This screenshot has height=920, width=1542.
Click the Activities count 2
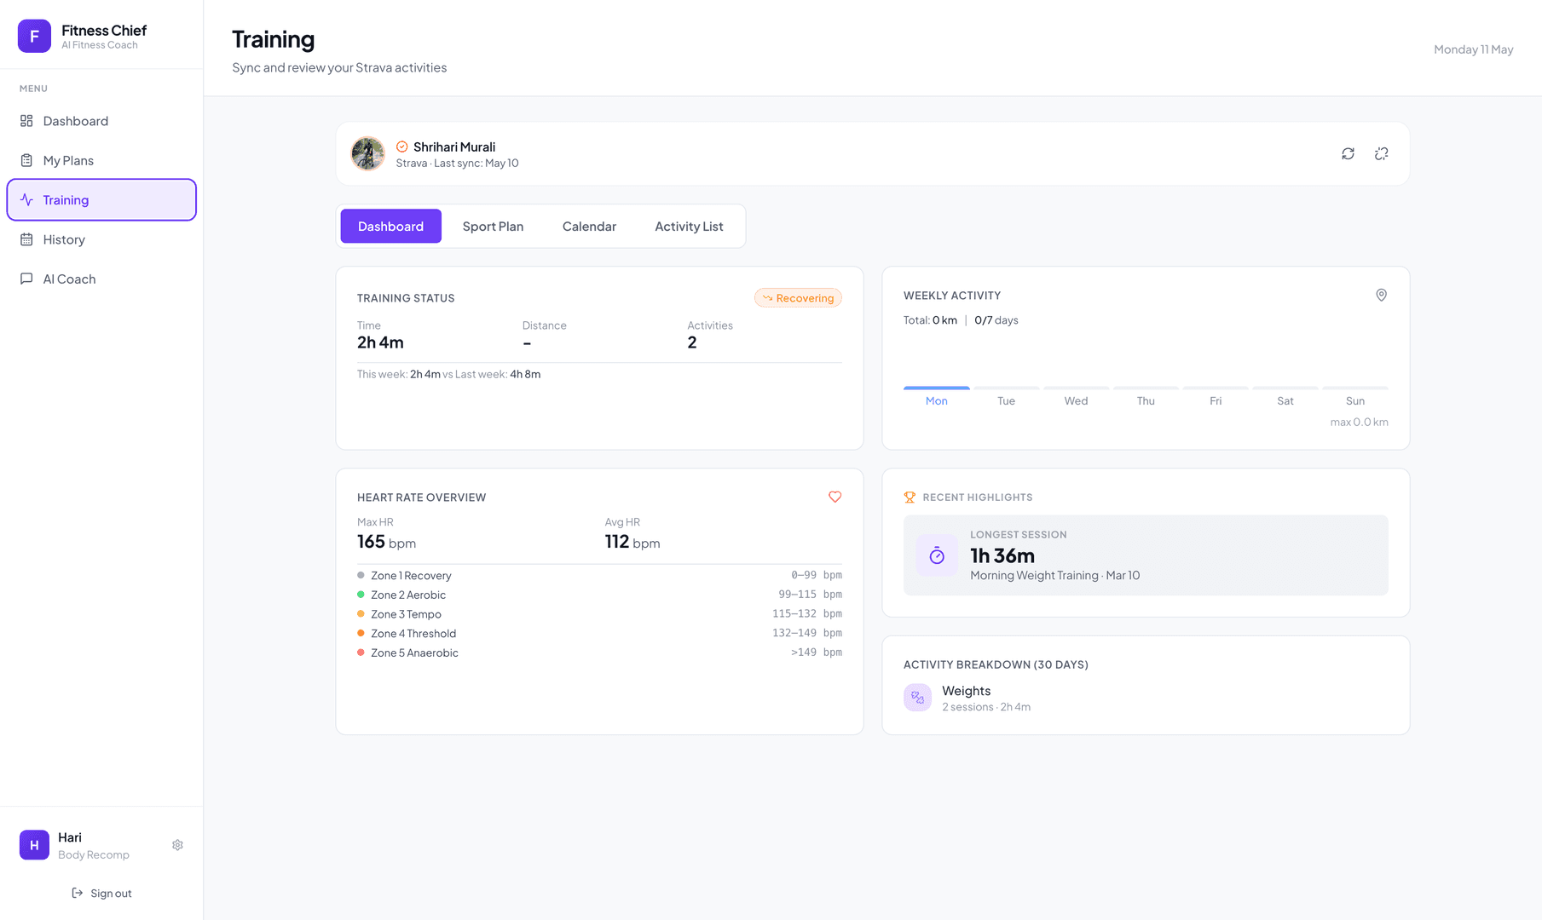(x=692, y=342)
